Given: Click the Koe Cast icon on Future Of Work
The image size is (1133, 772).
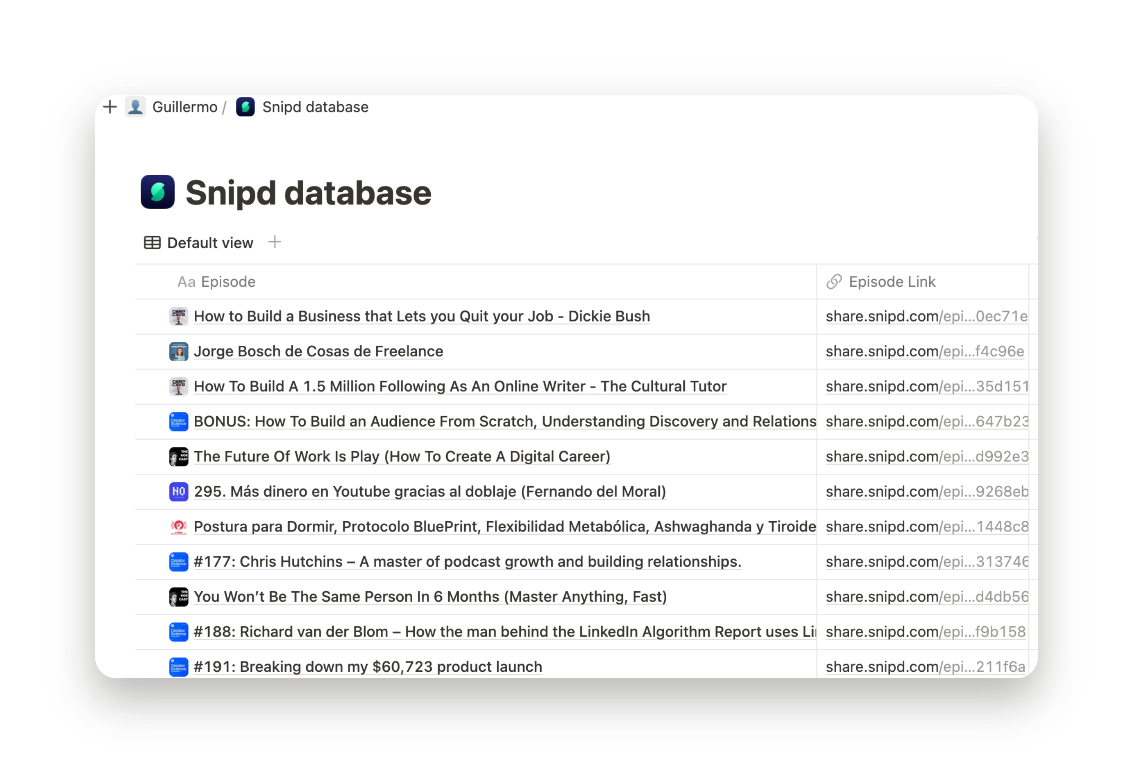Looking at the screenshot, I should (x=178, y=457).
